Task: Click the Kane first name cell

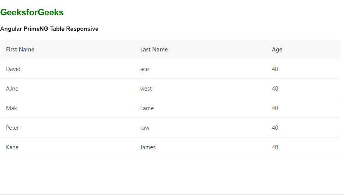Action: coord(12,147)
